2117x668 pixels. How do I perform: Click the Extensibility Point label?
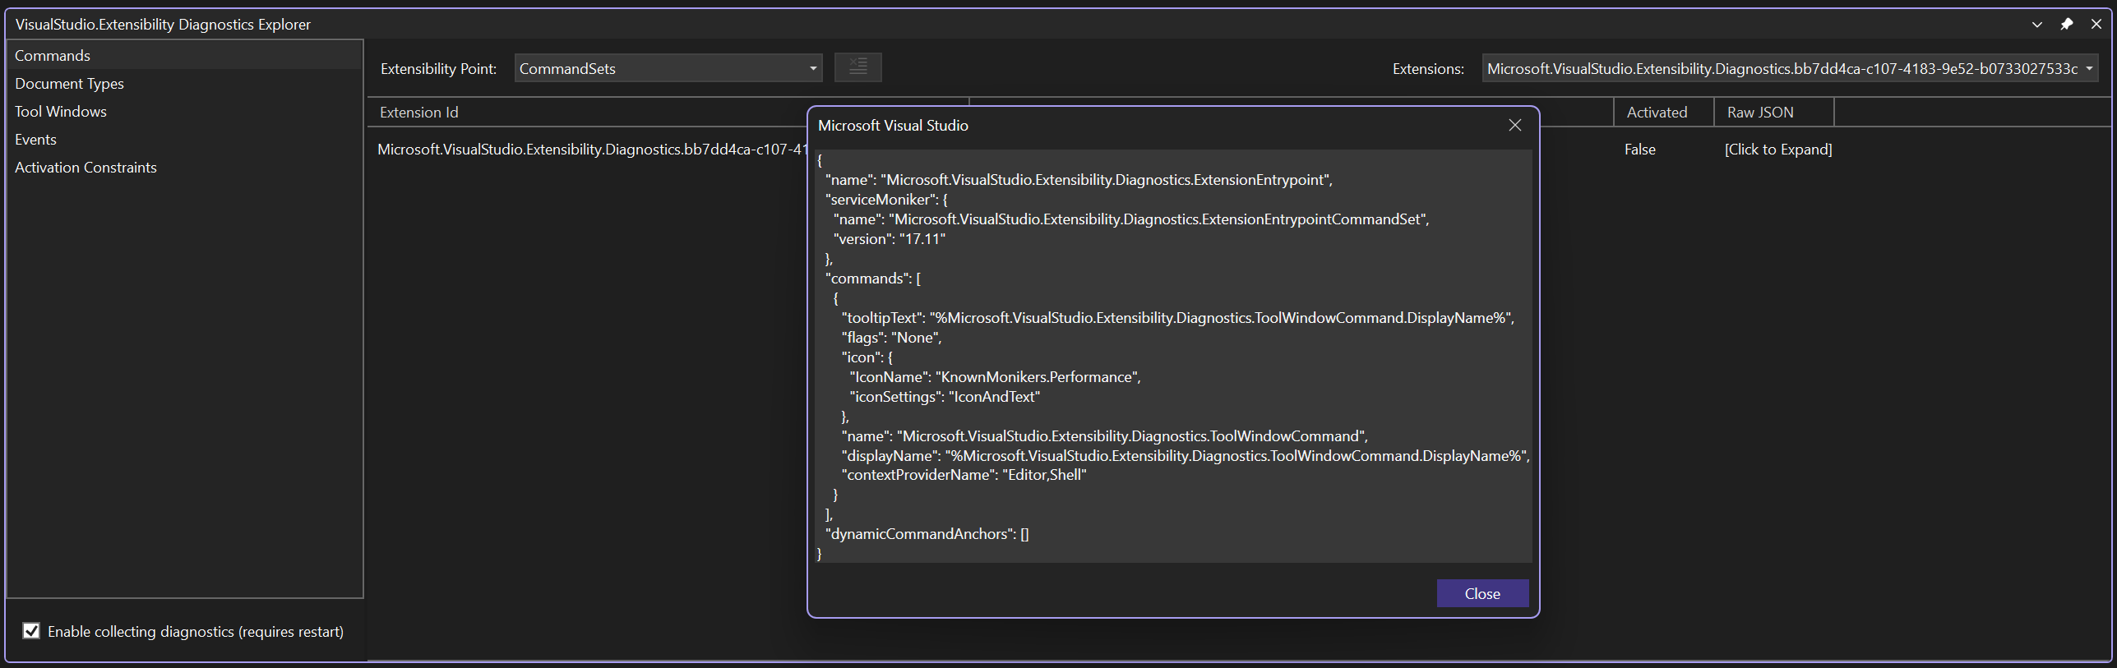coord(438,68)
